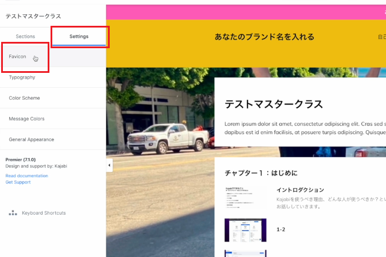Click the Lorem ipsum description text
This screenshot has height=257, width=386.
pyautogui.click(x=305, y=128)
